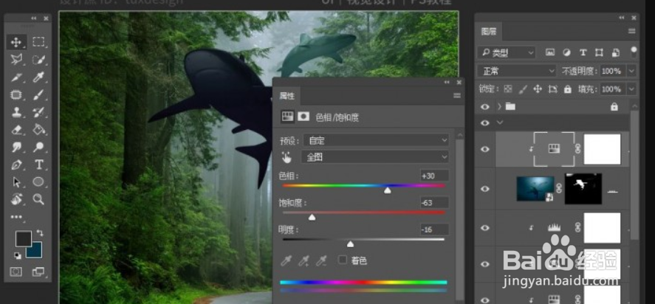Lock layer position
655x304 pixels.
pyautogui.click(x=538, y=89)
